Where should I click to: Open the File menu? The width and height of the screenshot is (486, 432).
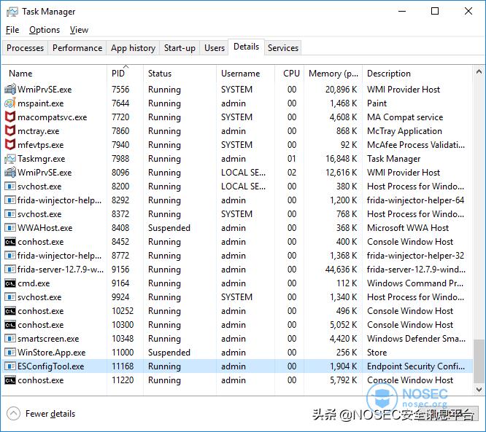(12, 30)
